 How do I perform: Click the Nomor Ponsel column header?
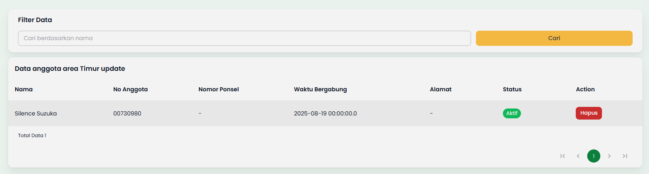click(219, 89)
